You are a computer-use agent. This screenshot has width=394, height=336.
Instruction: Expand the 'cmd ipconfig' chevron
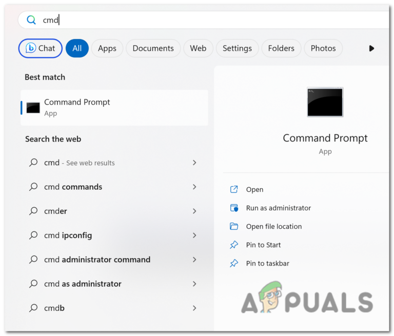coord(194,235)
